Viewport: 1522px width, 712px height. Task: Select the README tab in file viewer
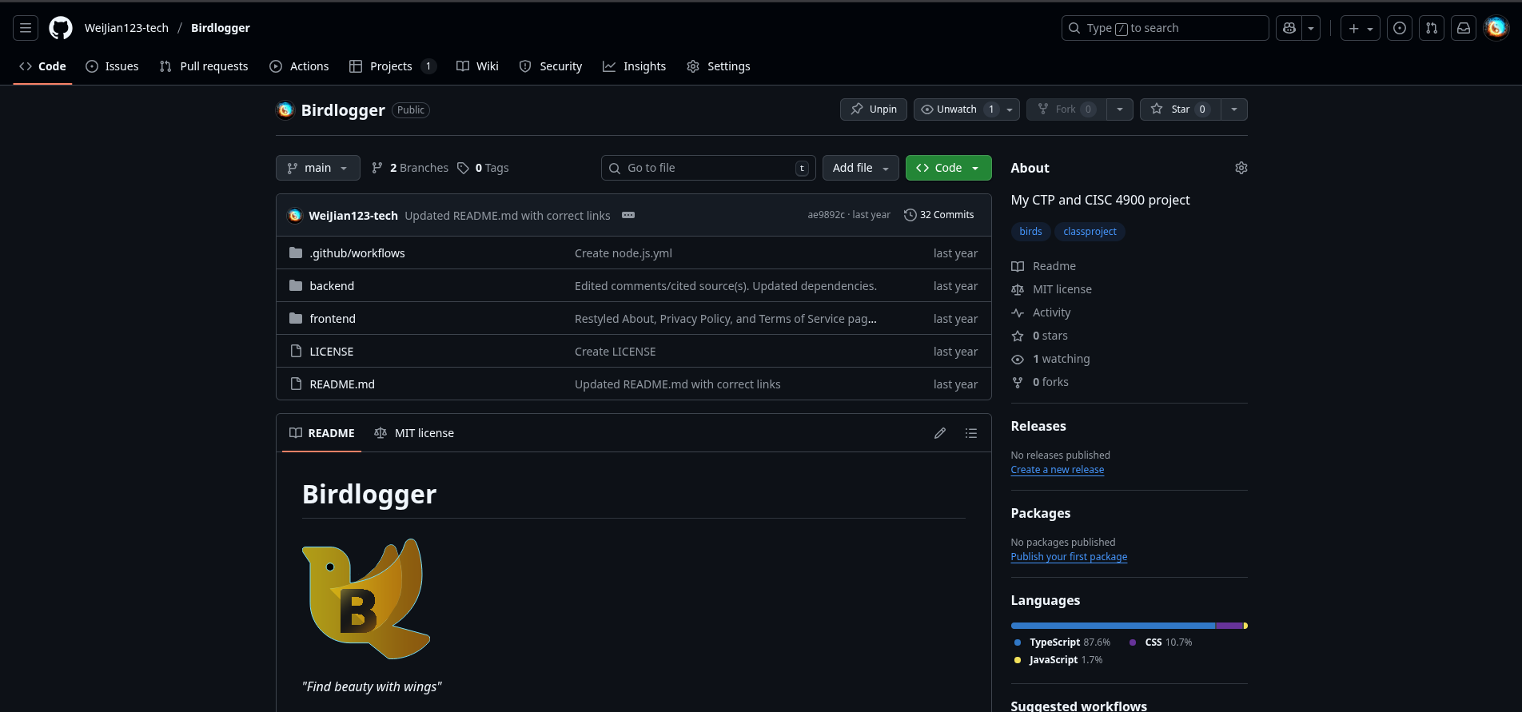[x=322, y=433]
